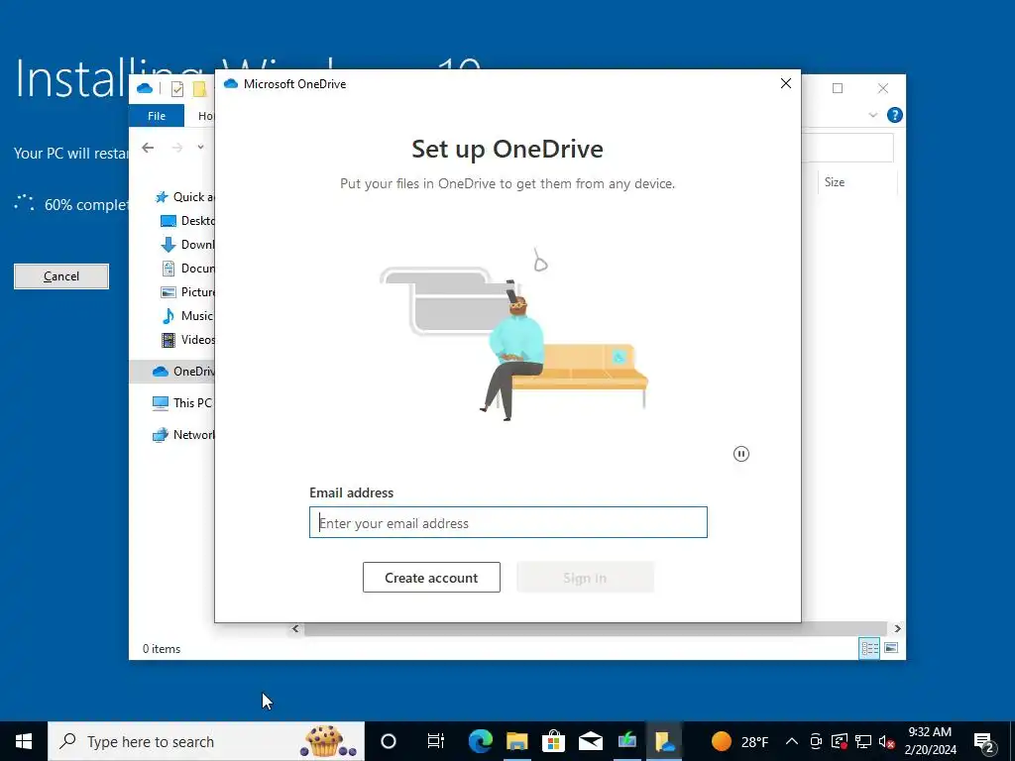Show hidden system tray icons
The height and width of the screenshot is (761, 1015).
pyautogui.click(x=792, y=741)
